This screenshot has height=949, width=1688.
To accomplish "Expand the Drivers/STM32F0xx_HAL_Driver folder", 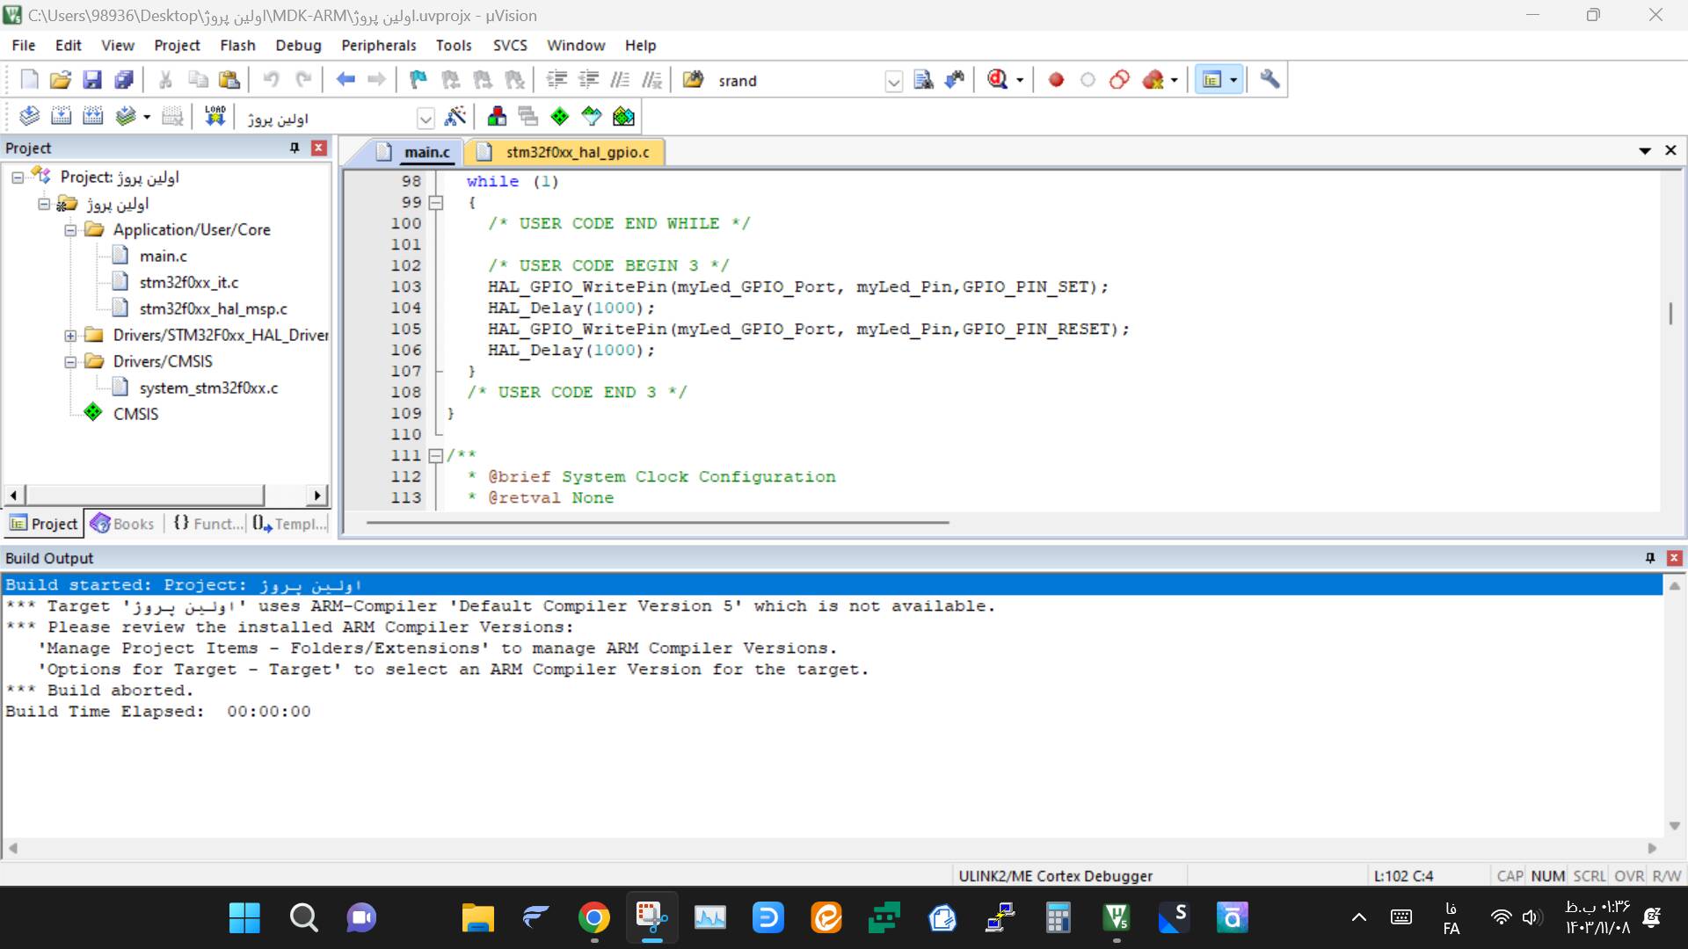I will [x=69, y=336].
